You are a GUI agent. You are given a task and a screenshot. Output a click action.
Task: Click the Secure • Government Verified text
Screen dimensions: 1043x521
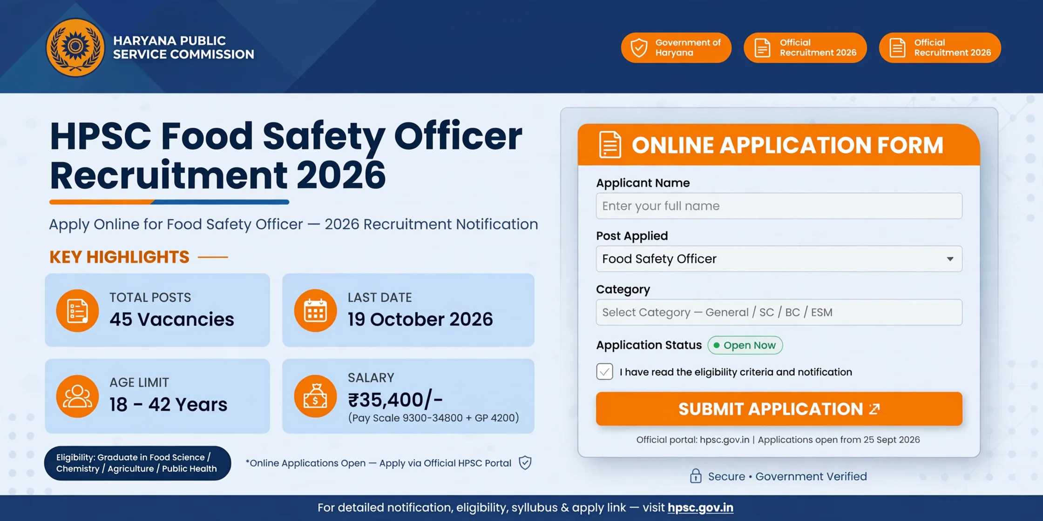pyautogui.click(x=787, y=476)
